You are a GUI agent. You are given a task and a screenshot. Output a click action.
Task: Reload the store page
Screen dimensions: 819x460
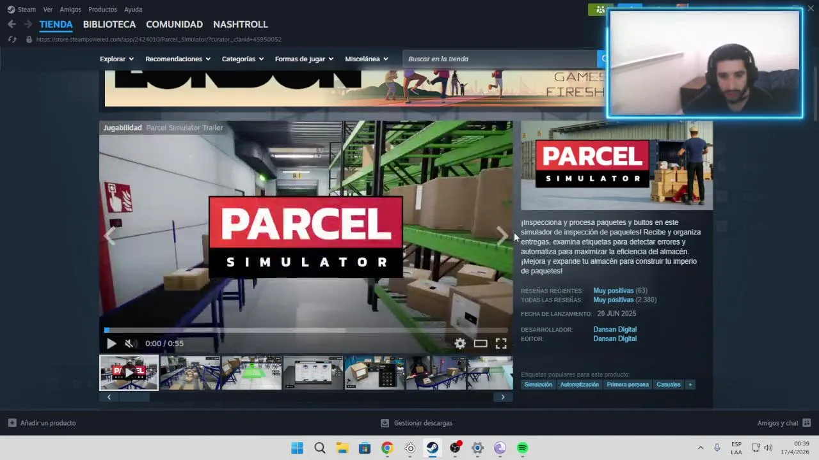(12, 39)
